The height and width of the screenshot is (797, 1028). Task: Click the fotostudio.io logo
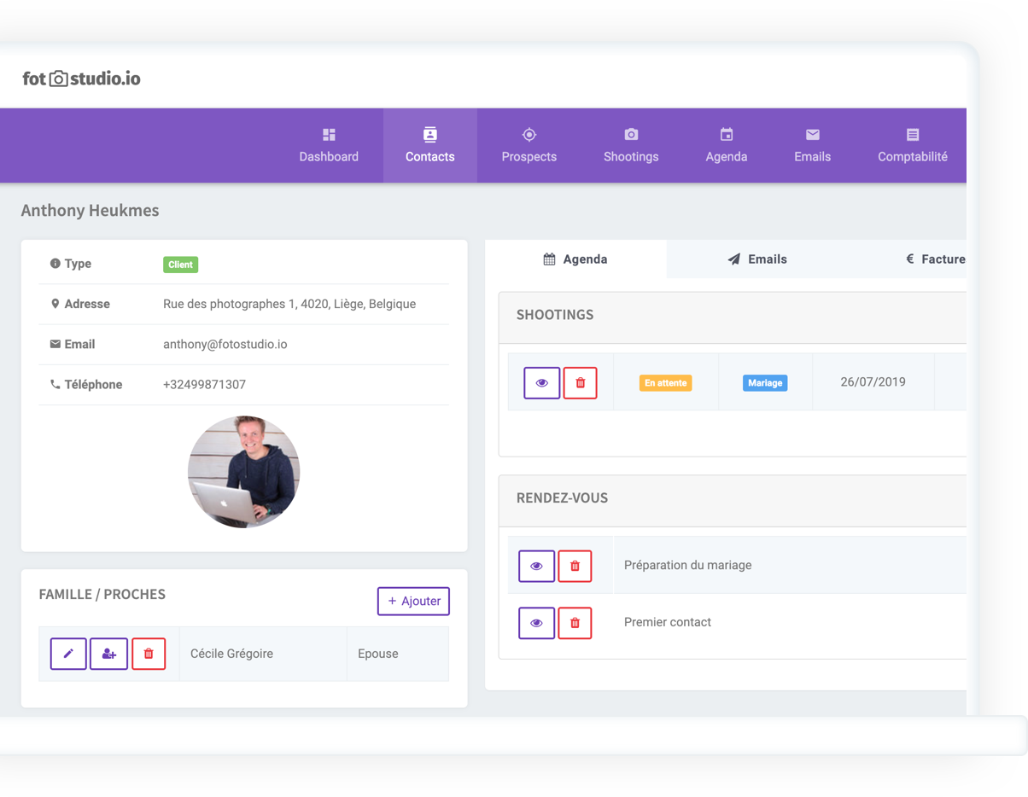[81, 79]
